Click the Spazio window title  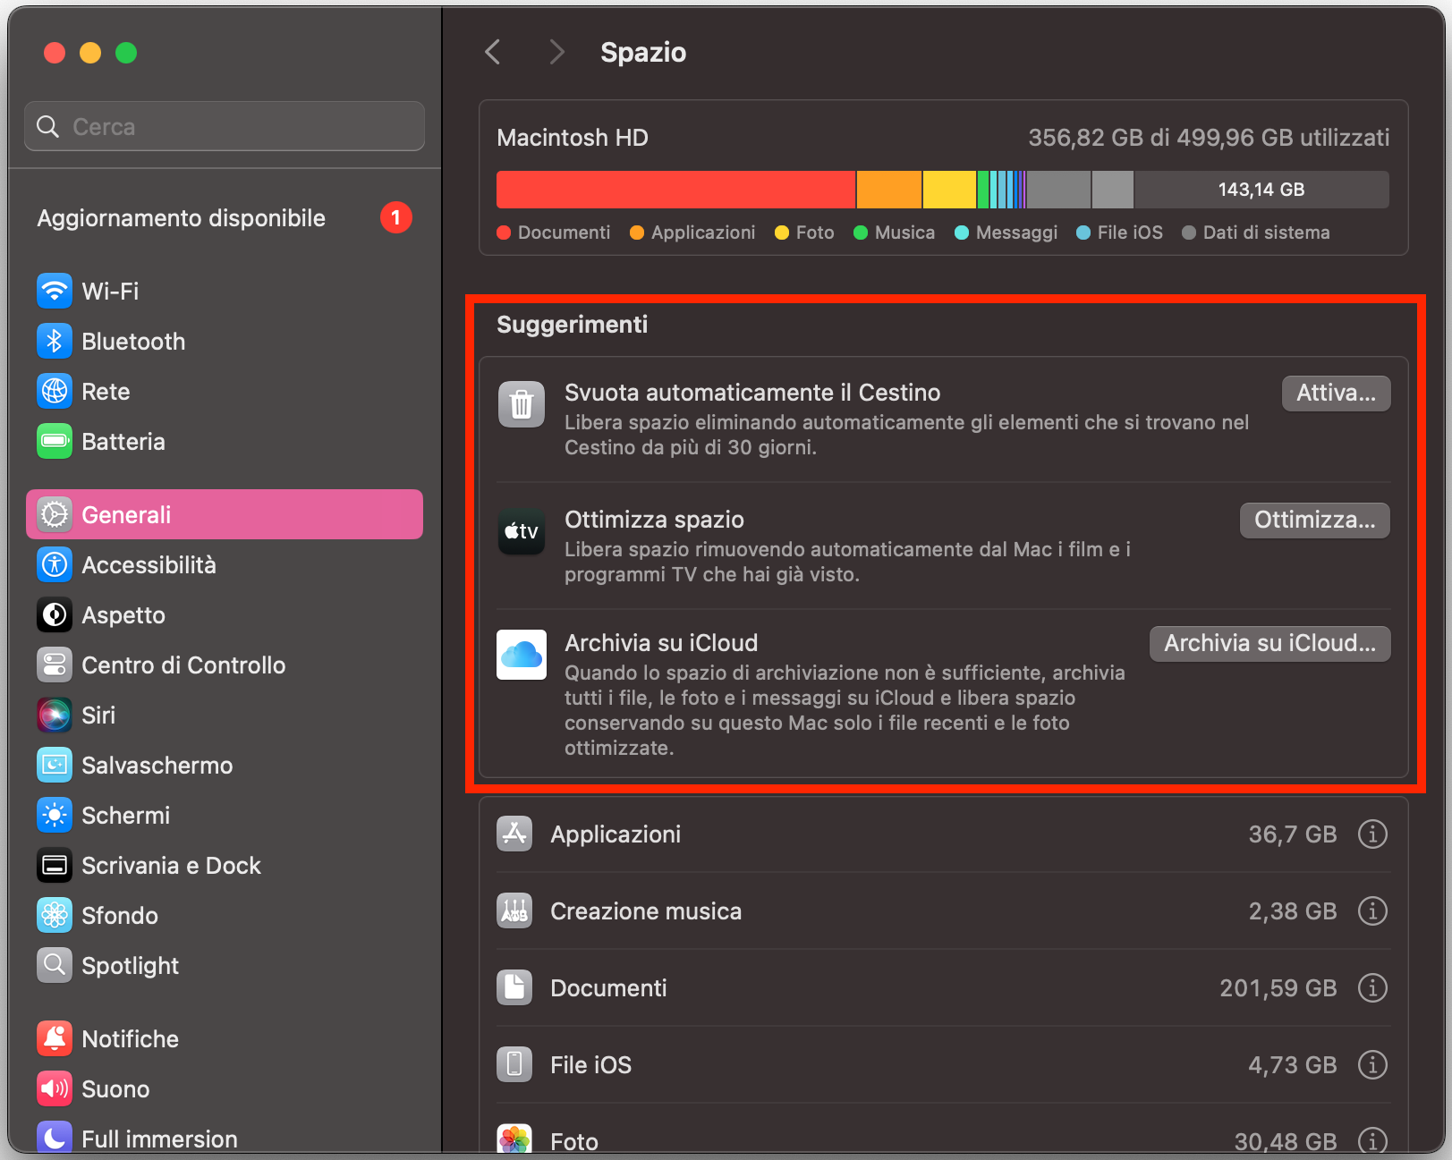click(643, 52)
